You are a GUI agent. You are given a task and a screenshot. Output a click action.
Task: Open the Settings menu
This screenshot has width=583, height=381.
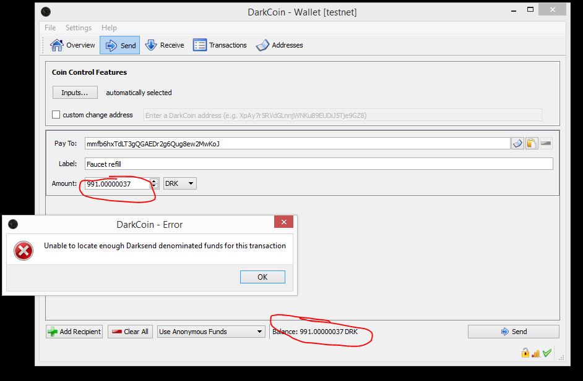tap(79, 28)
